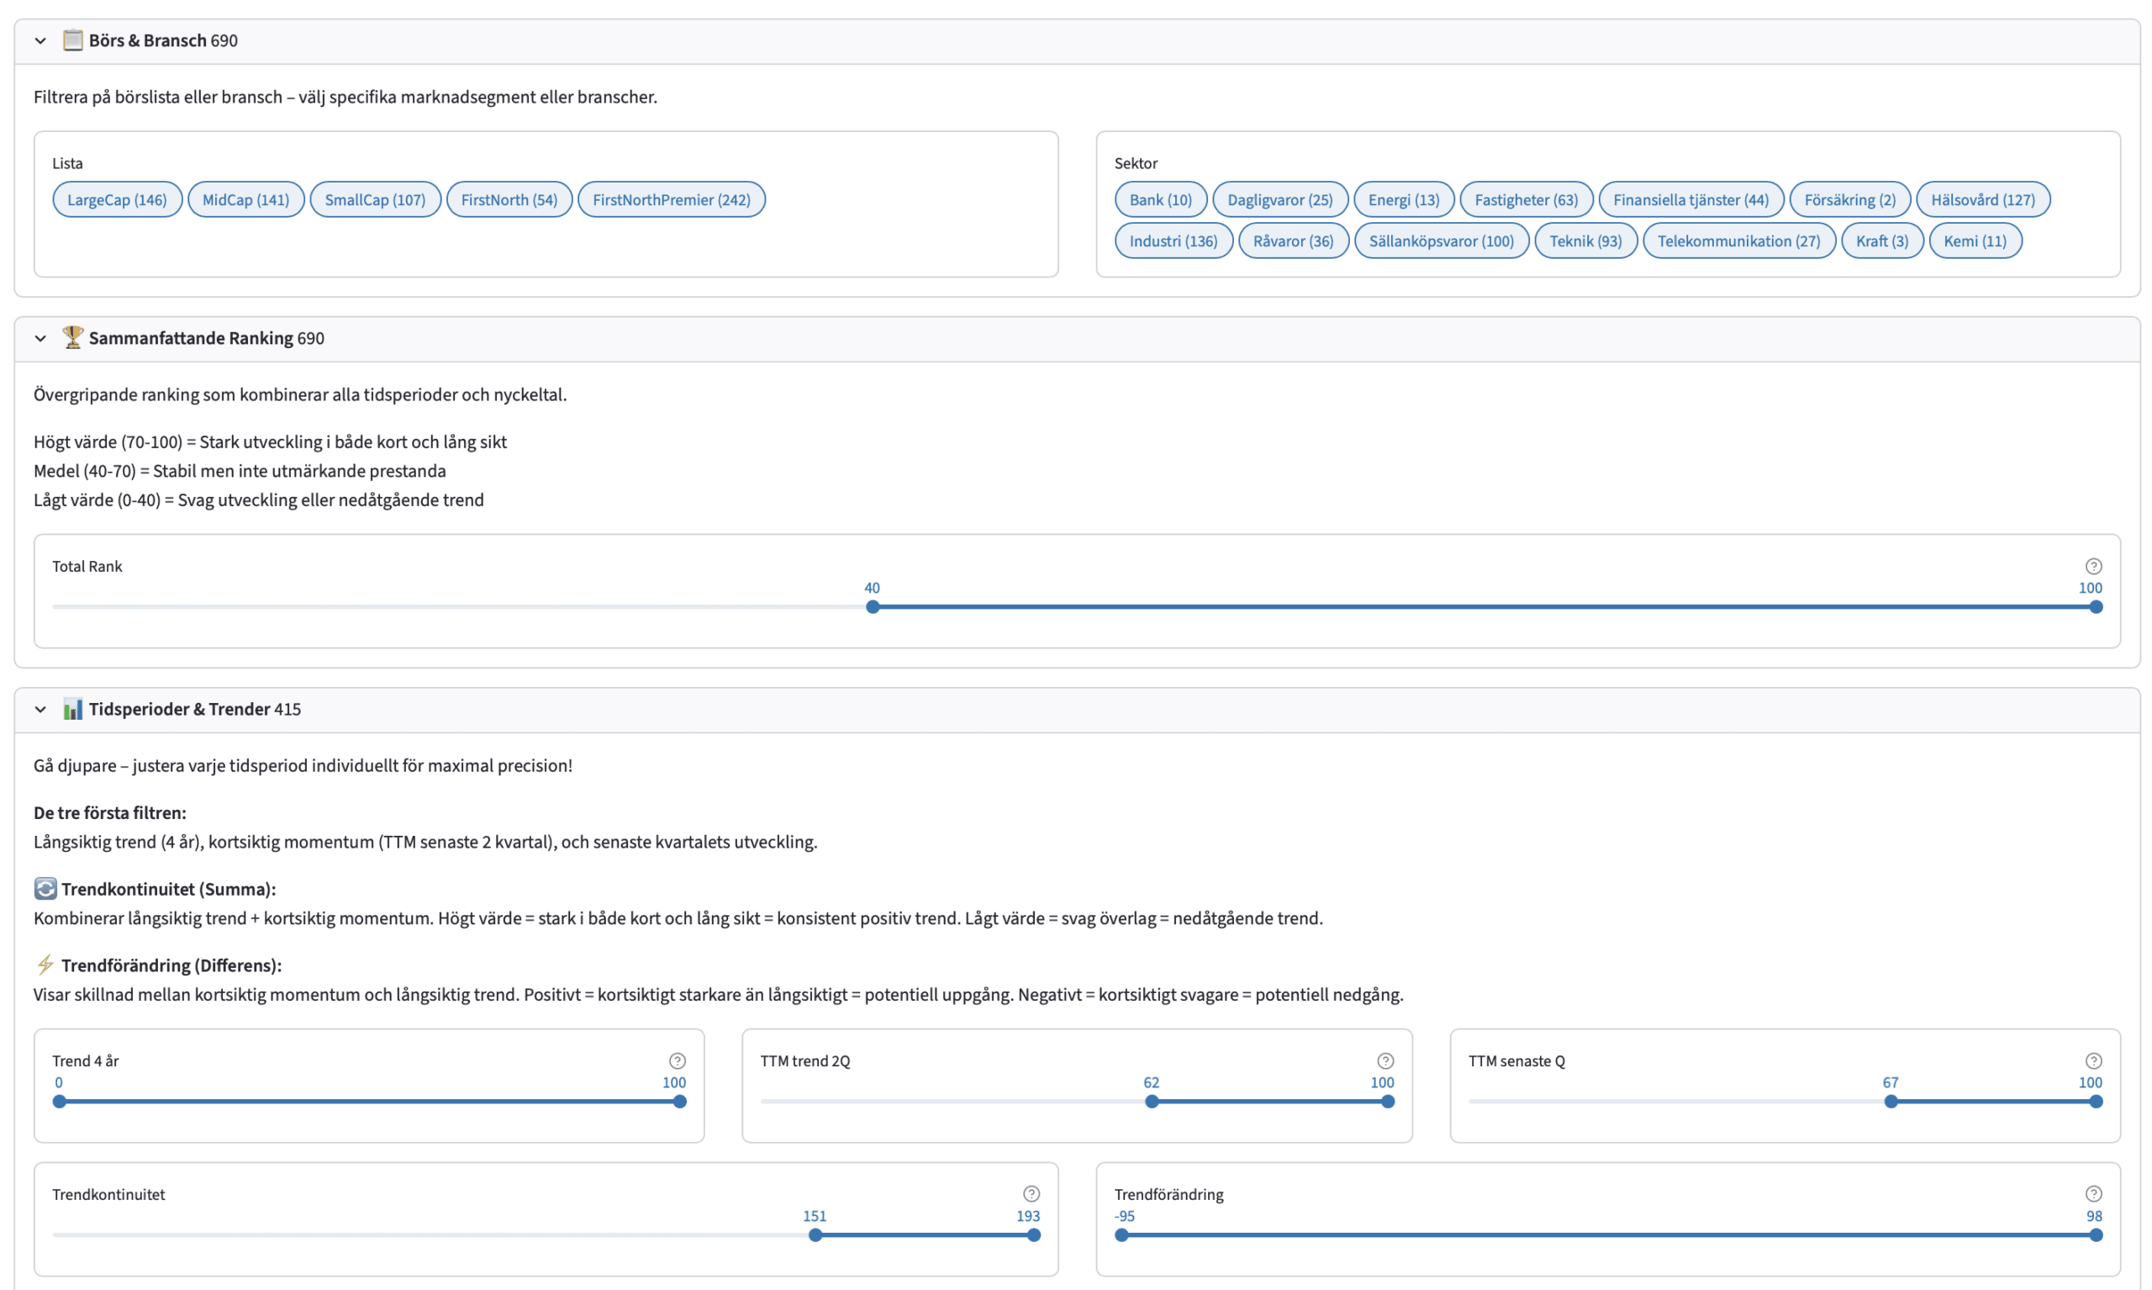Image resolution: width=2152 pixels, height=1290 pixels.
Task: Collapse Sammanfattande Ranking section chevron
Action: 40,338
